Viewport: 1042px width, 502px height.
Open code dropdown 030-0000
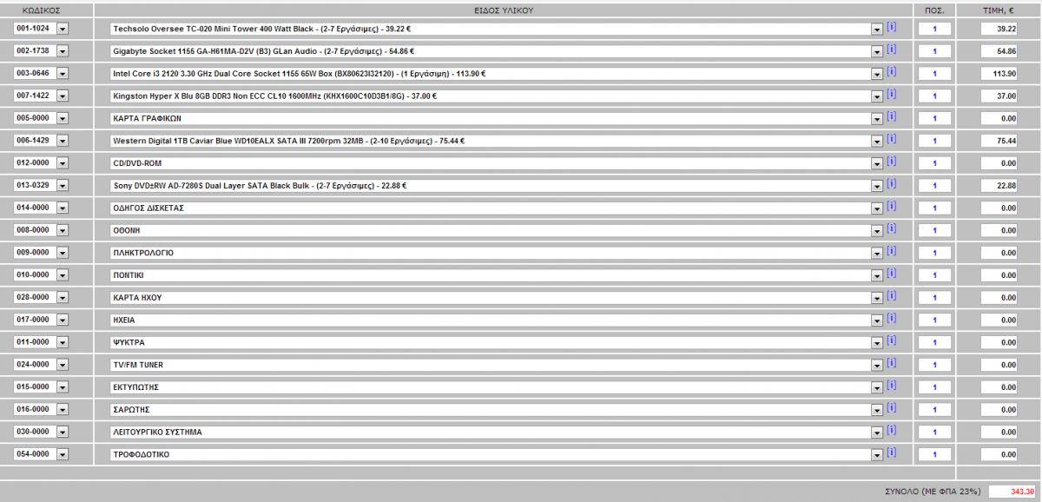(62, 432)
